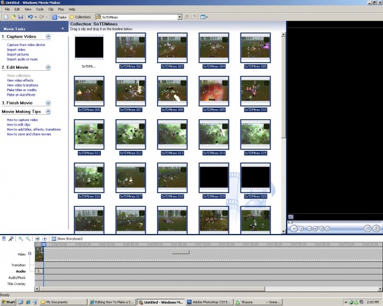
Task: Click the Save Project toolbar icon
Action: pos(20,17)
